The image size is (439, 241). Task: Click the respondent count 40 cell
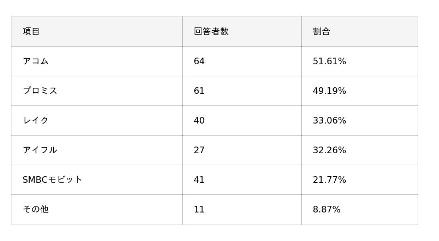[199, 121]
